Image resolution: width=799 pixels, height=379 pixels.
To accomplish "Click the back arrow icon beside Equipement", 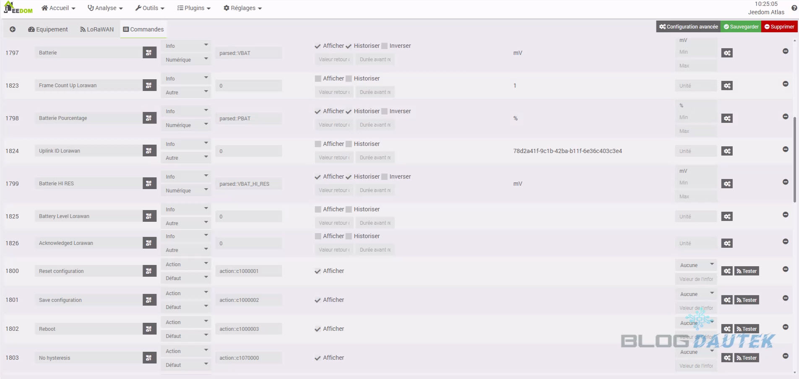I will [x=13, y=29].
